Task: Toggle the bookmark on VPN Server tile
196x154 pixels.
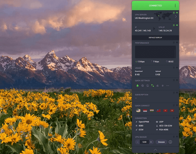Action: [177, 13]
